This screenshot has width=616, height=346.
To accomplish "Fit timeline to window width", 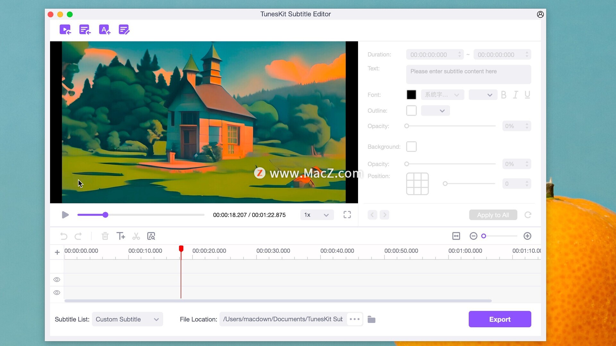I will pyautogui.click(x=456, y=236).
